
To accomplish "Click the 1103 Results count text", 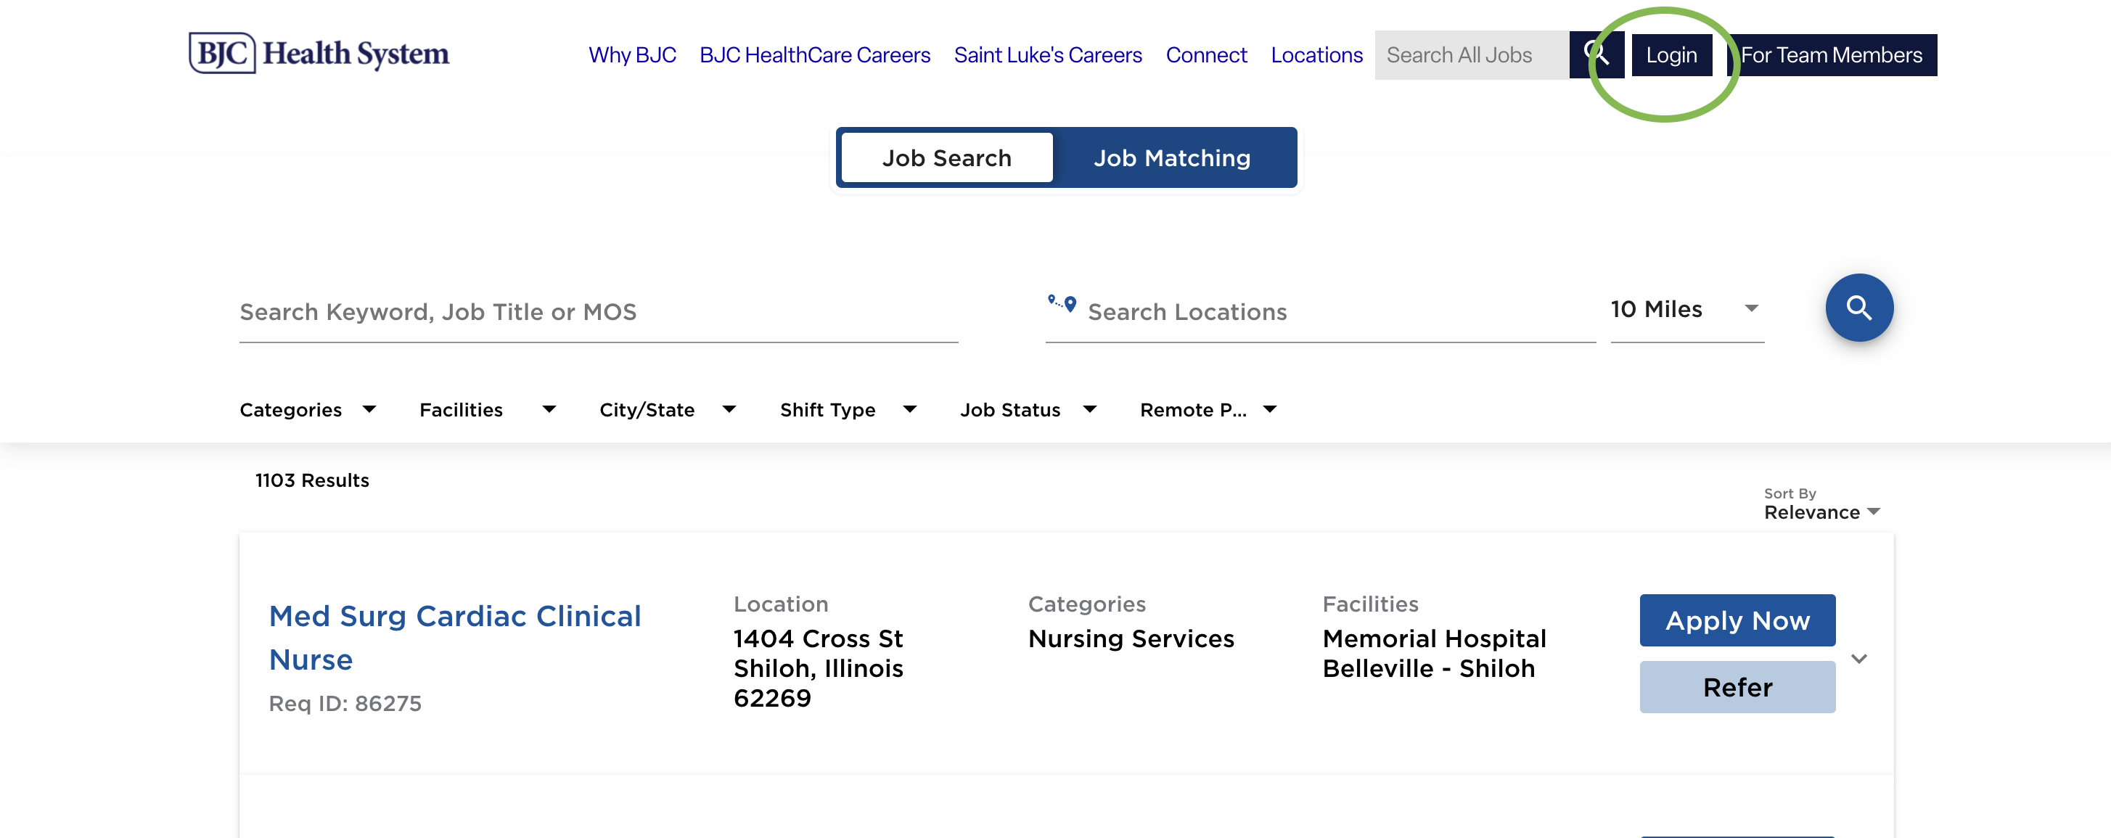I will tap(311, 480).
